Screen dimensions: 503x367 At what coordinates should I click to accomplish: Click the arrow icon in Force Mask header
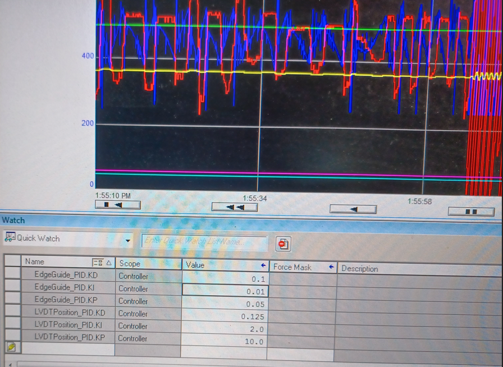click(331, 267)
